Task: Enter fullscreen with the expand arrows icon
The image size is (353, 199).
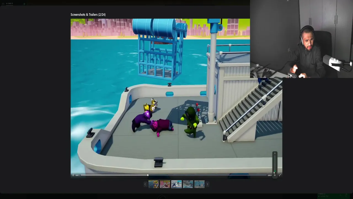Action: (280, 175)
